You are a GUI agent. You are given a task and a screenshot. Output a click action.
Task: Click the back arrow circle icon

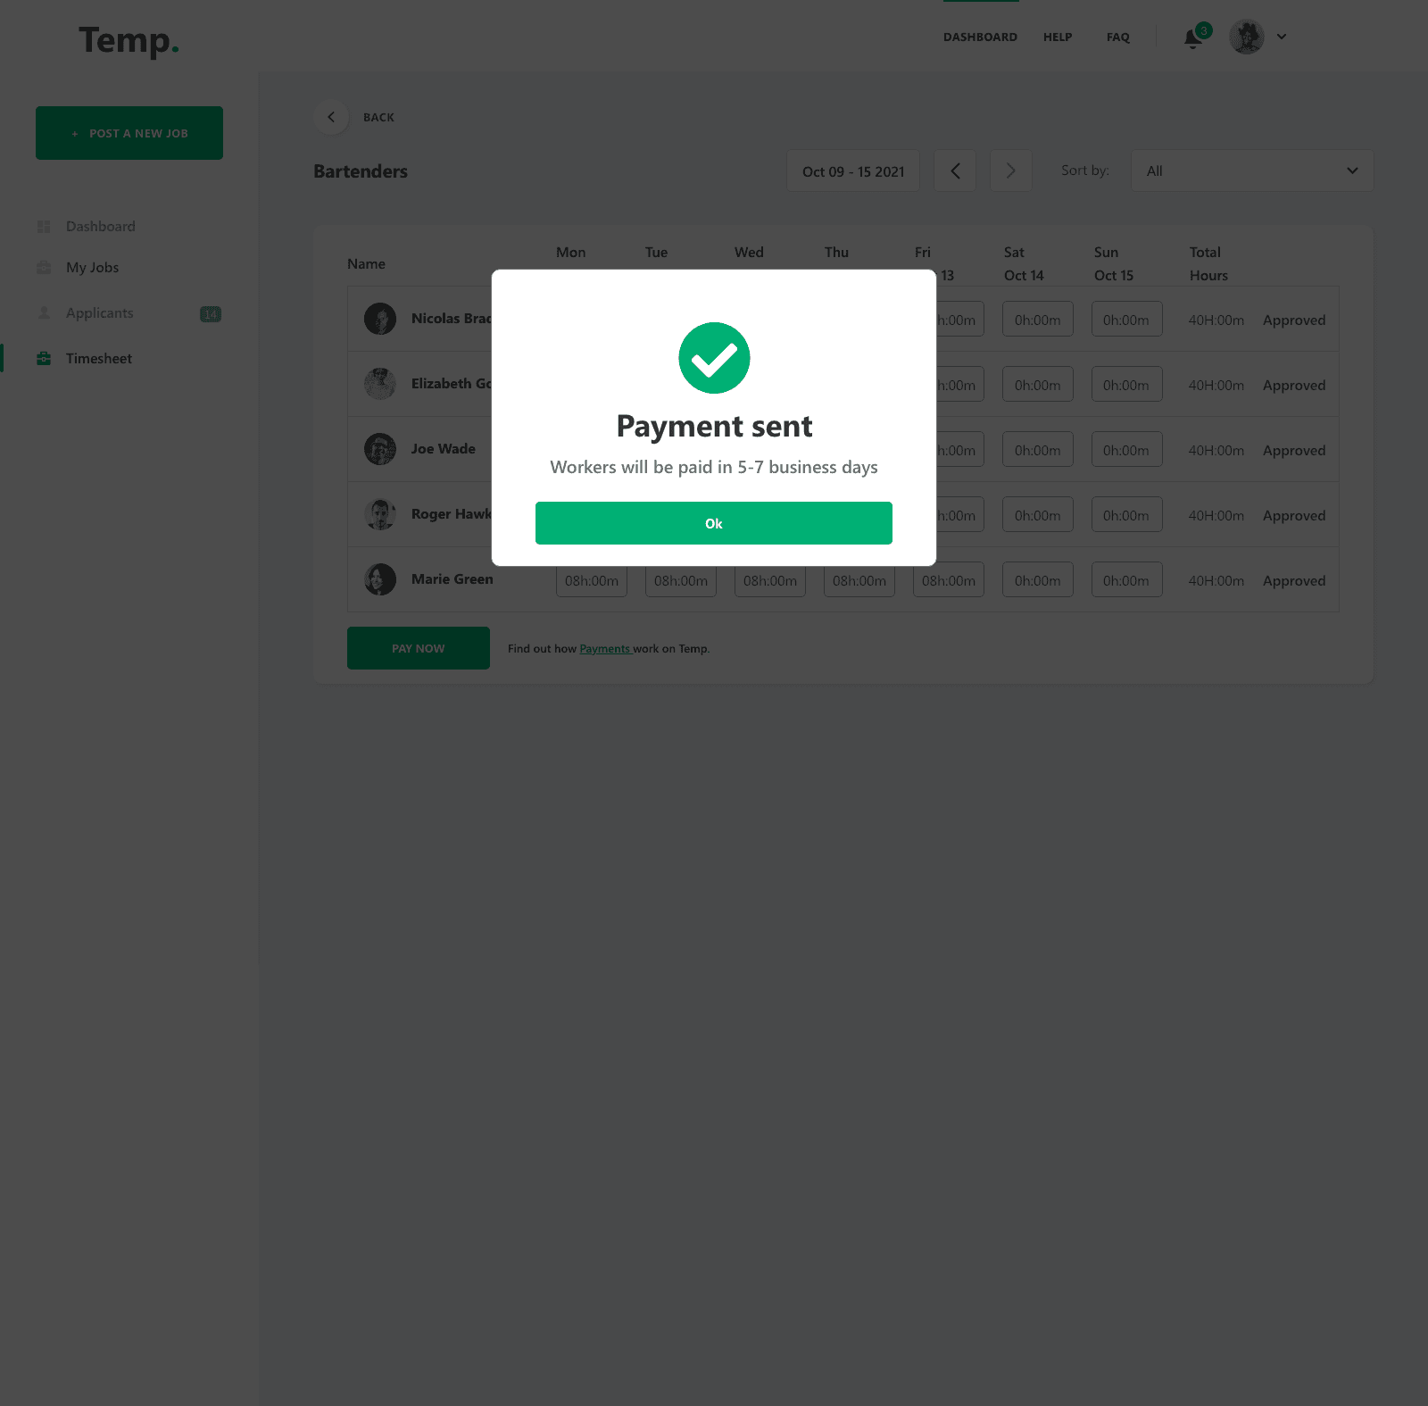pos(331,117)
